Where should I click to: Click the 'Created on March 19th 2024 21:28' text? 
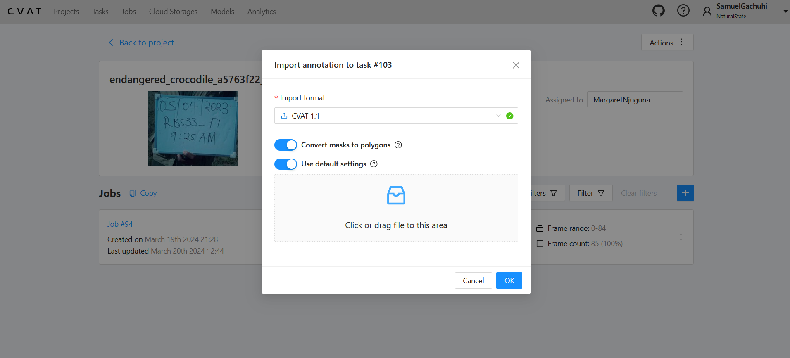tap(162, 239)
